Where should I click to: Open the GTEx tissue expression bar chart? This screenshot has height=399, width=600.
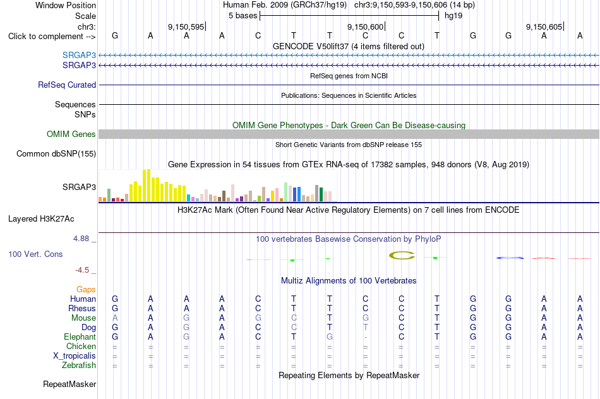pyautogui.click(x=218, y=186)
